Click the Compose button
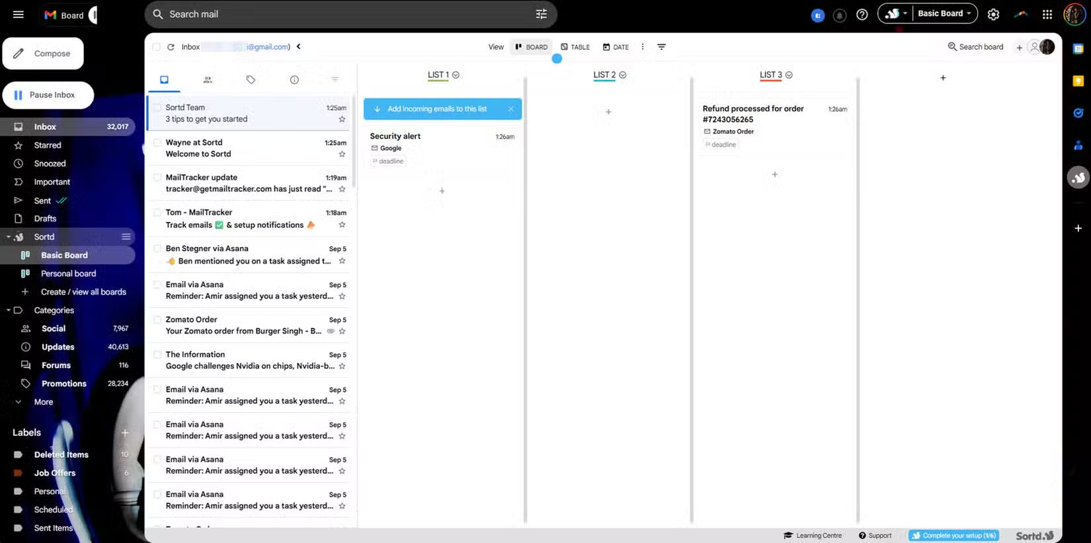The height and width of the screenshot is (543, 1091). (x=43, y=54)
